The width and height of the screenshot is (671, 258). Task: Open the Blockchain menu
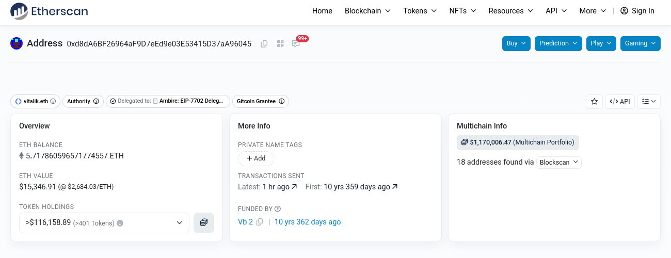click(x=368, y=11)
